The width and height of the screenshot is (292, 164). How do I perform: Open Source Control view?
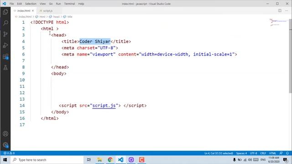[x=5, y=34]
